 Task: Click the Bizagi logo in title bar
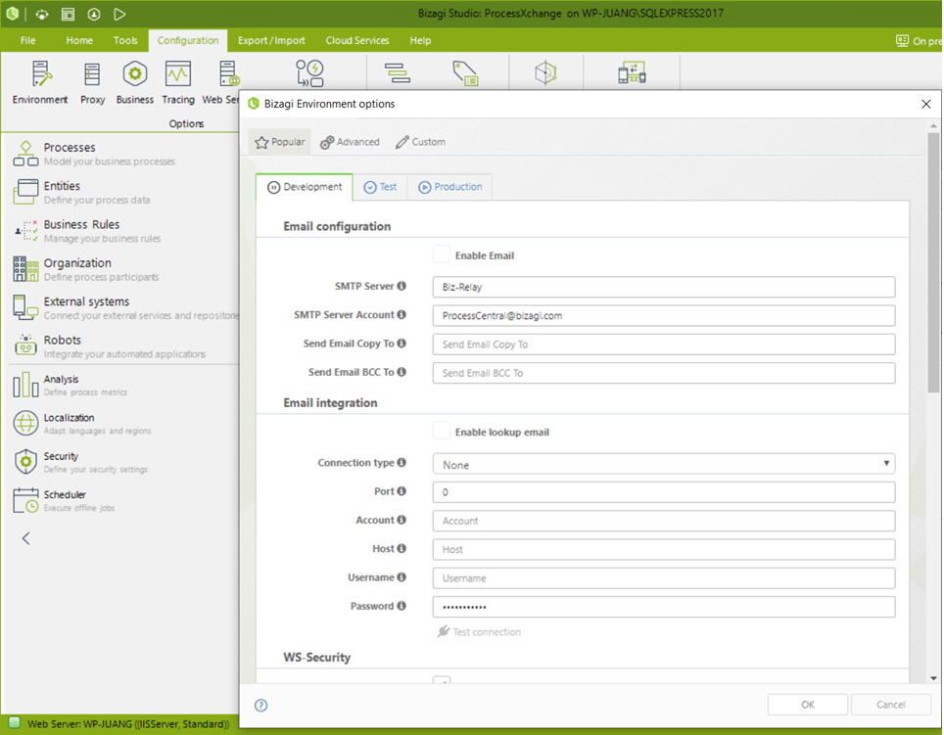12,14
